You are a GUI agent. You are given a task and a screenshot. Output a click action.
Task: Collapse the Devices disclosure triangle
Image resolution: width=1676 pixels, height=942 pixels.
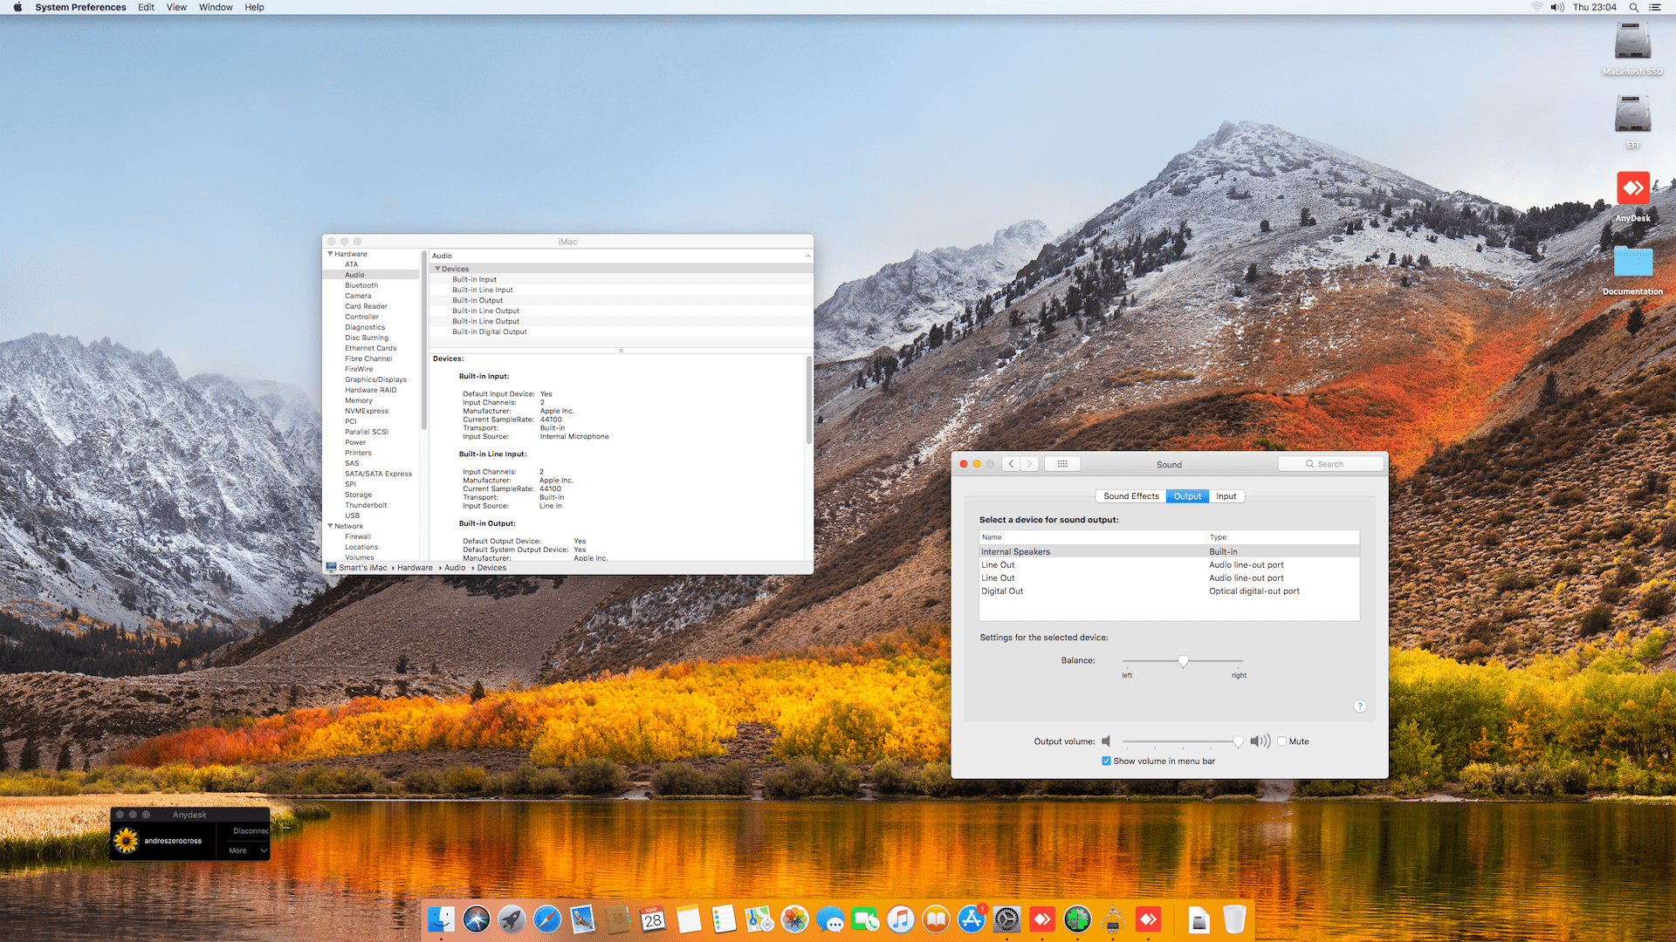pos(437,269)
